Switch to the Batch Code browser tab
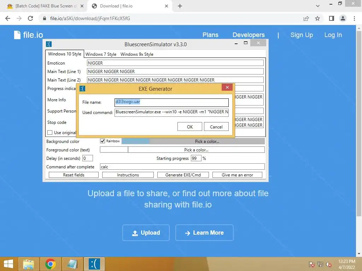Screen dimensions: 362x271 (x=44, y=6)
